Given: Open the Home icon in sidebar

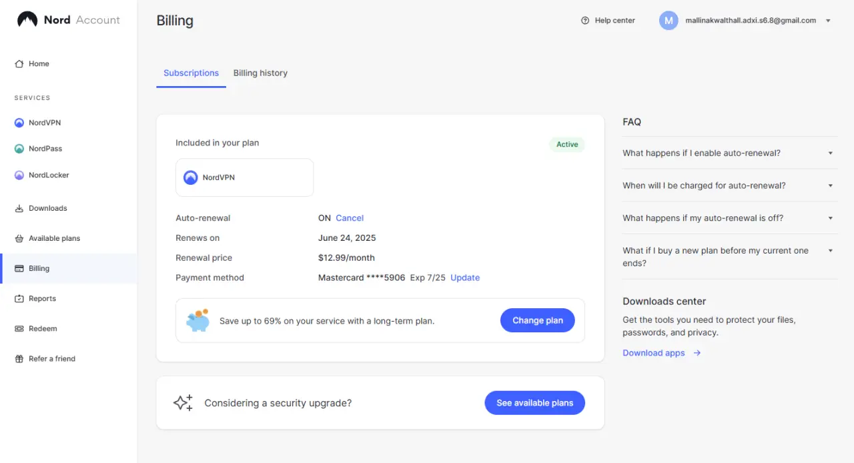Looking at the screenshot, I should pos(19,64).
